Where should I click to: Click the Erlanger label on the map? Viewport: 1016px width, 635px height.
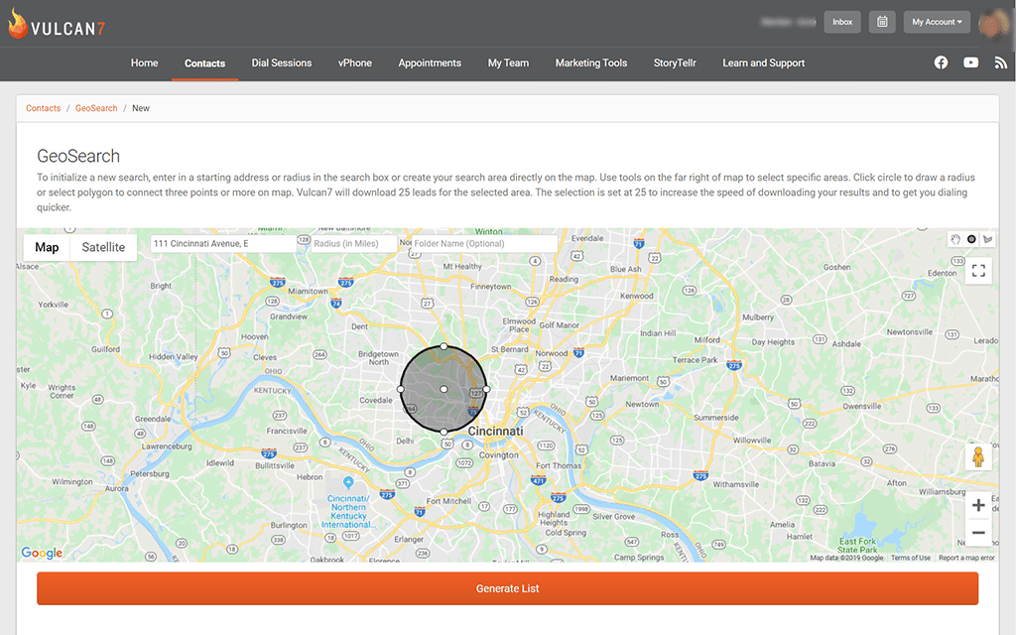[x=409, y=539]
